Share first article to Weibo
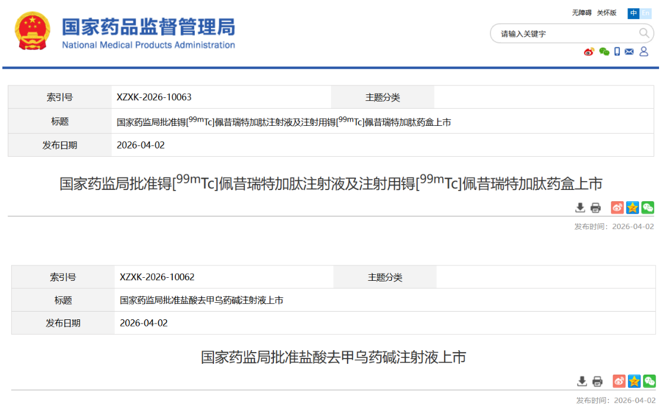The height and width of the screenshot is (409, 662). (617, 207)
